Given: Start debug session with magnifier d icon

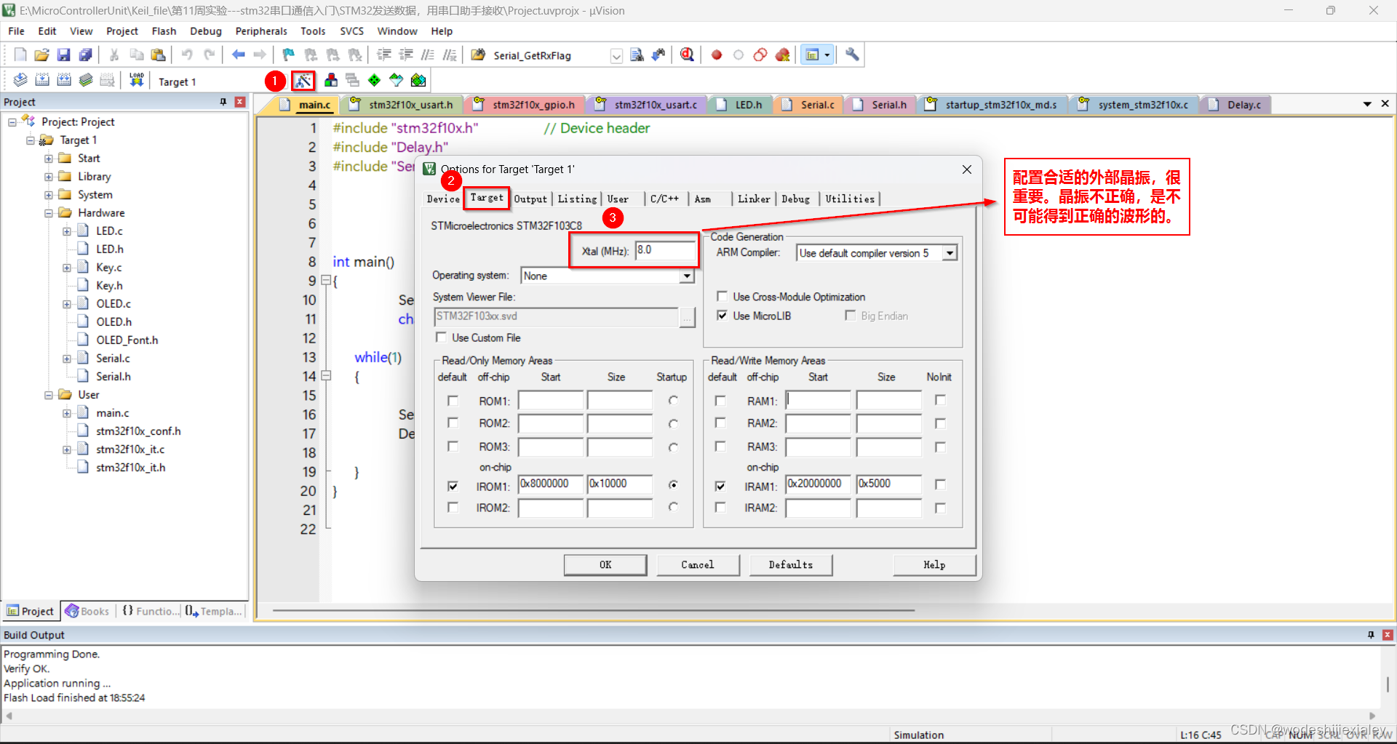Looking at the screenshot, I should click(x=687, y=55).
